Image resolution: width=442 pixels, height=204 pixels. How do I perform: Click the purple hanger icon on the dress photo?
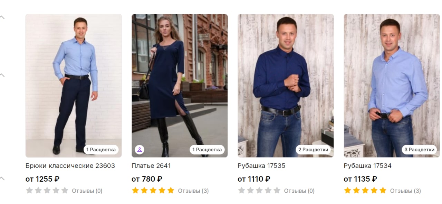click(140, 150)
